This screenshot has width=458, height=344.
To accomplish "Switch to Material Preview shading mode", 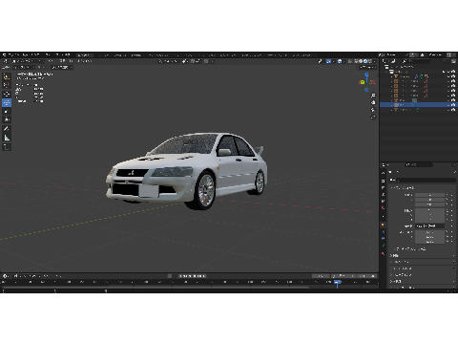I will pyautogui.click(x=365, y=61).
